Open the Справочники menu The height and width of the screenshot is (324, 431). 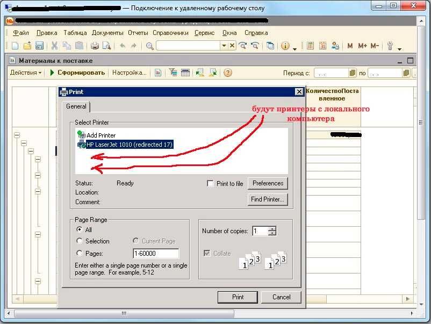(x=170, y=33)
